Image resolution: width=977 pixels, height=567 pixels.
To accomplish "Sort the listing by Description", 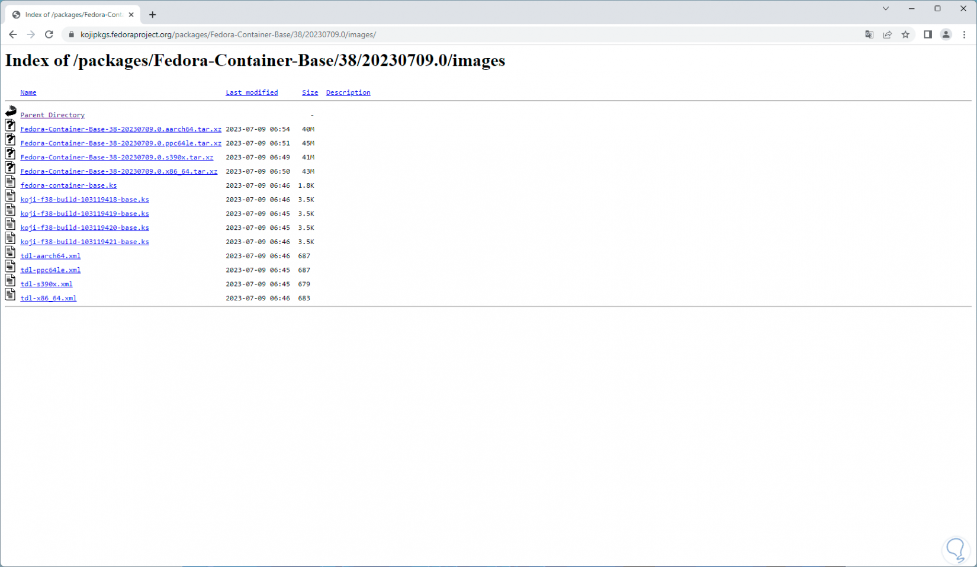I will [348, 92].
